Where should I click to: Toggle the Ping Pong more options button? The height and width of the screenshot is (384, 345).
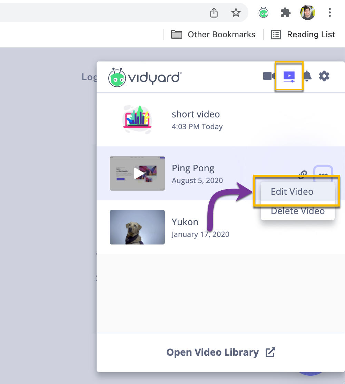(323, 174)
